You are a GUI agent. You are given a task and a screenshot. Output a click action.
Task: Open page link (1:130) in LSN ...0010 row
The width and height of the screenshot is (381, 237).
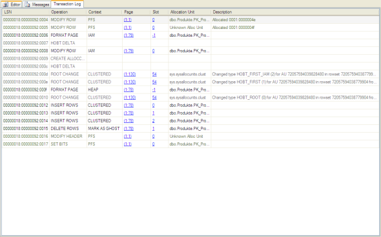pyautogui.click(x=130, y=97)
